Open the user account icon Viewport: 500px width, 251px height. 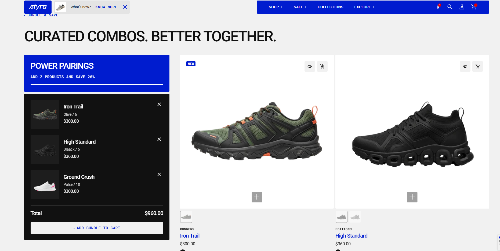click(x=462, y=7)
